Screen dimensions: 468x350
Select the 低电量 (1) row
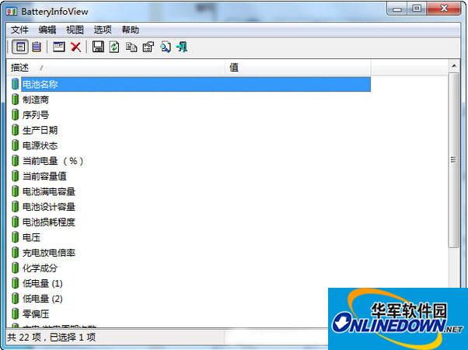point(191,283)
